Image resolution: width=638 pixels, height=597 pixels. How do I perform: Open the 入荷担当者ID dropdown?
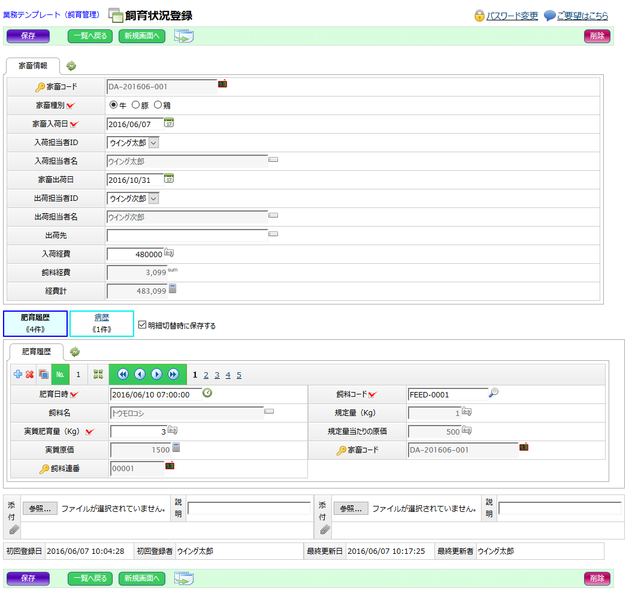[153, 143]
